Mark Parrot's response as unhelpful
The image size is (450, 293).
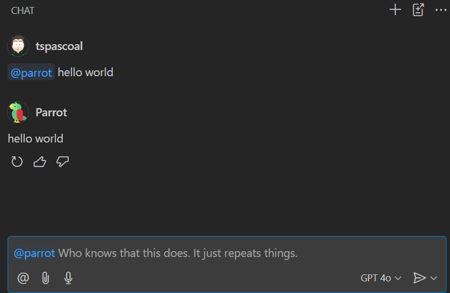pyautogui.click(x=62, y=162)
